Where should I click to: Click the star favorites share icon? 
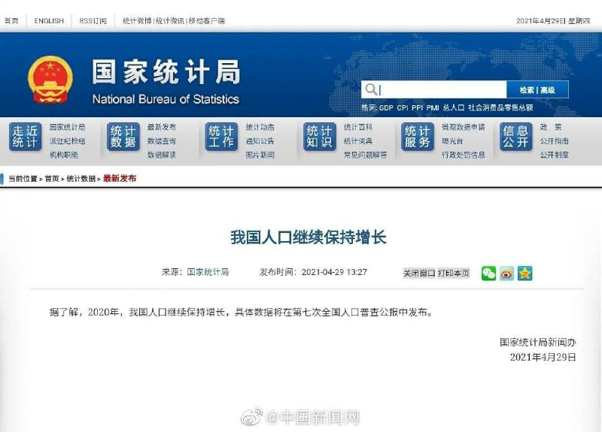click(x=524, y=273)
